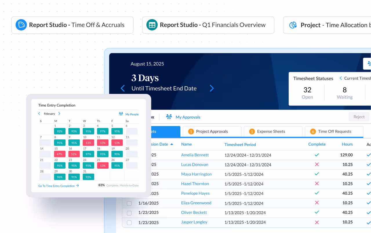Click complete checkmark in Penelope Hayes row
This screenshot has height=233, width=371.
tap(317, 193)
